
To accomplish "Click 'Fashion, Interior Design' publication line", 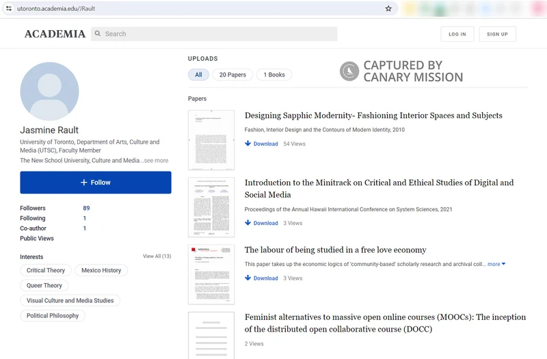I will [x=324, y=130].
